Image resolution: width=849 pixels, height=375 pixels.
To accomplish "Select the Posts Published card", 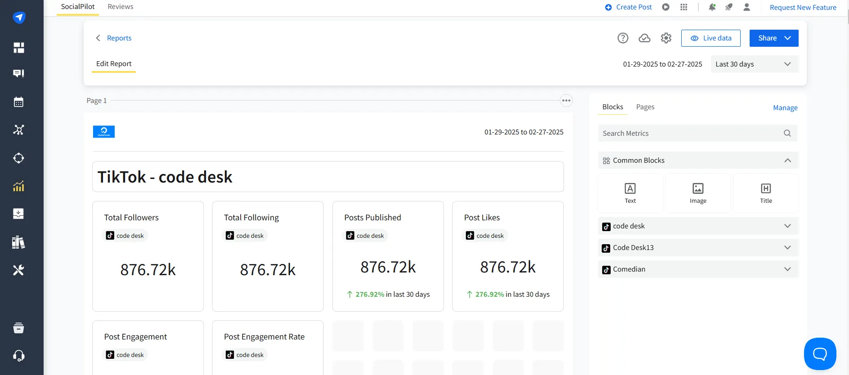I will 388,256.
